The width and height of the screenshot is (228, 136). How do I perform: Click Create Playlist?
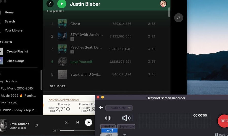pos(17,51)
